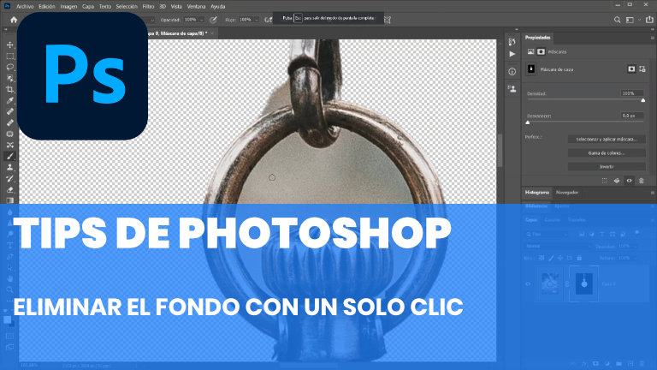The image size is (657, 370).
Task: Open the Ayuda menu
Action: (x=218, y=6)
